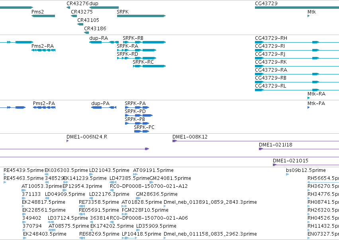
Task: Select RC0-DP0008-150700-021-A12 feature
Action: pyautogui.click(x=112, y=190)
